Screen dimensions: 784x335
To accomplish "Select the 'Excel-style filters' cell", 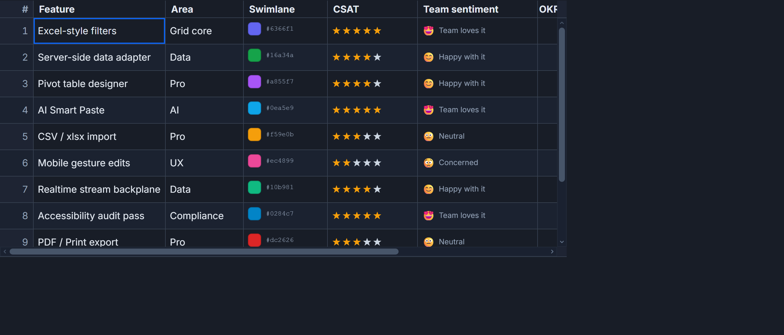I will point(99,31).
